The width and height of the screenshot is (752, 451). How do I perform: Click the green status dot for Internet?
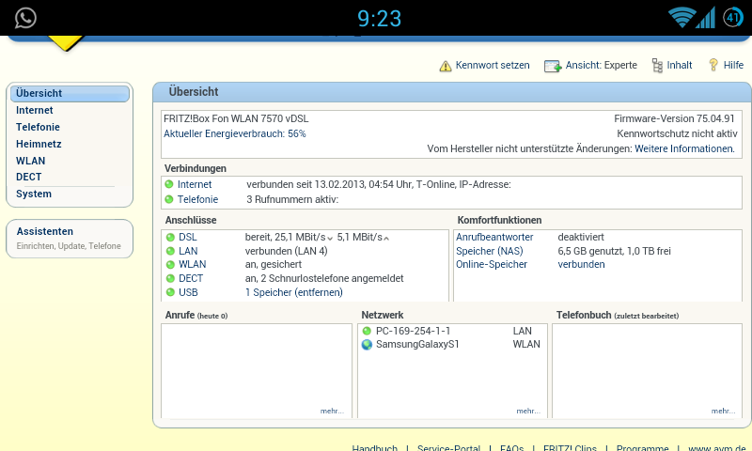[169, 184]
